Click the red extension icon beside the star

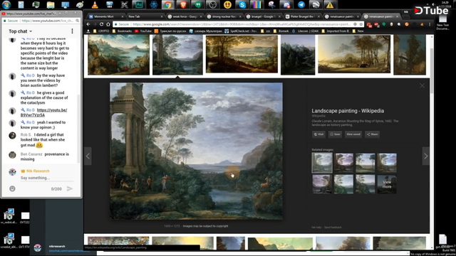(369, 25)
